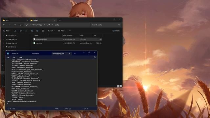The image size is (210, 118).
Task: Open chevron after the This PC icon
Action: (30, 25)
